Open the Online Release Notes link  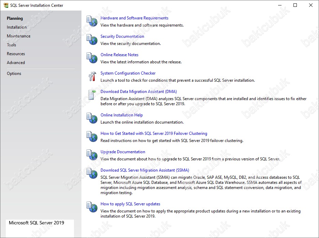point(119,55)
